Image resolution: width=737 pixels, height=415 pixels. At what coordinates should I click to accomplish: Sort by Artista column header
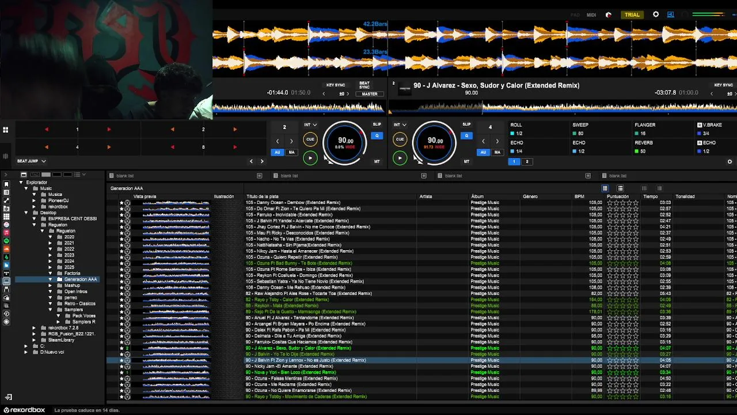coord(443,197)
